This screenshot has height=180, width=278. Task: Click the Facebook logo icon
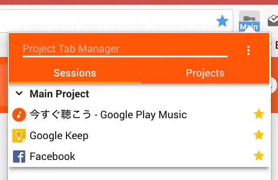[19, 157]
